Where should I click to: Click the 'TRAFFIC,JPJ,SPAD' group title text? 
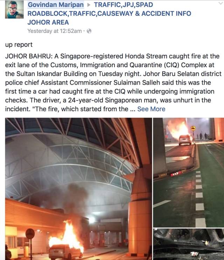123,5
